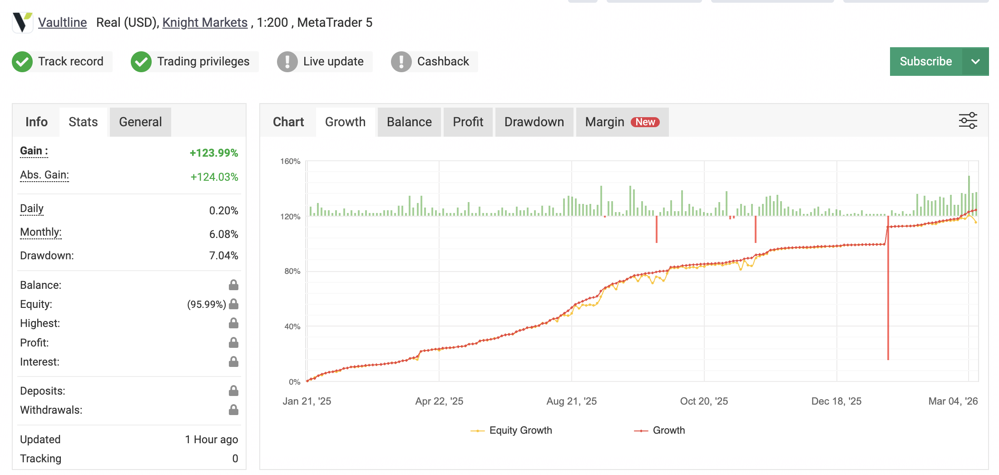Click the Cashback exclamation icon
The image size is (999, 475).
coord(401,62)
